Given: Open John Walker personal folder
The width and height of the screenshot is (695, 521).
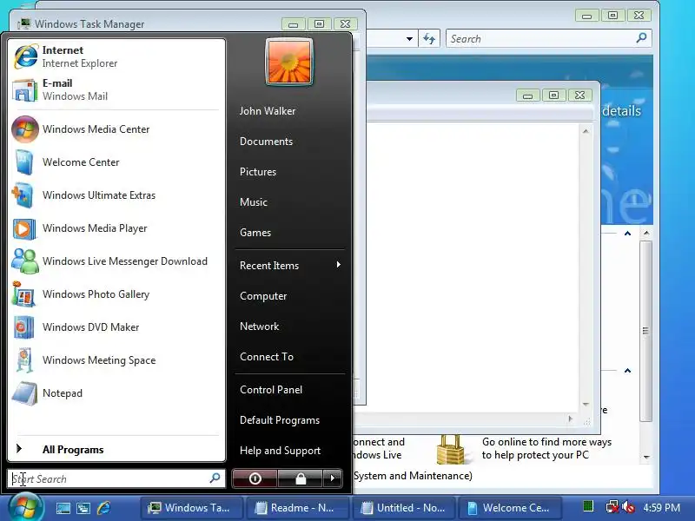Looking at the screenshot, I should 268,111.
